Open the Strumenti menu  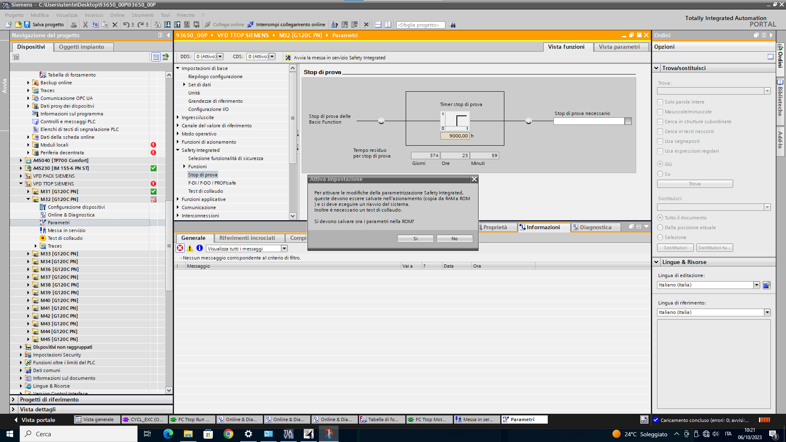tap(143, 15)
